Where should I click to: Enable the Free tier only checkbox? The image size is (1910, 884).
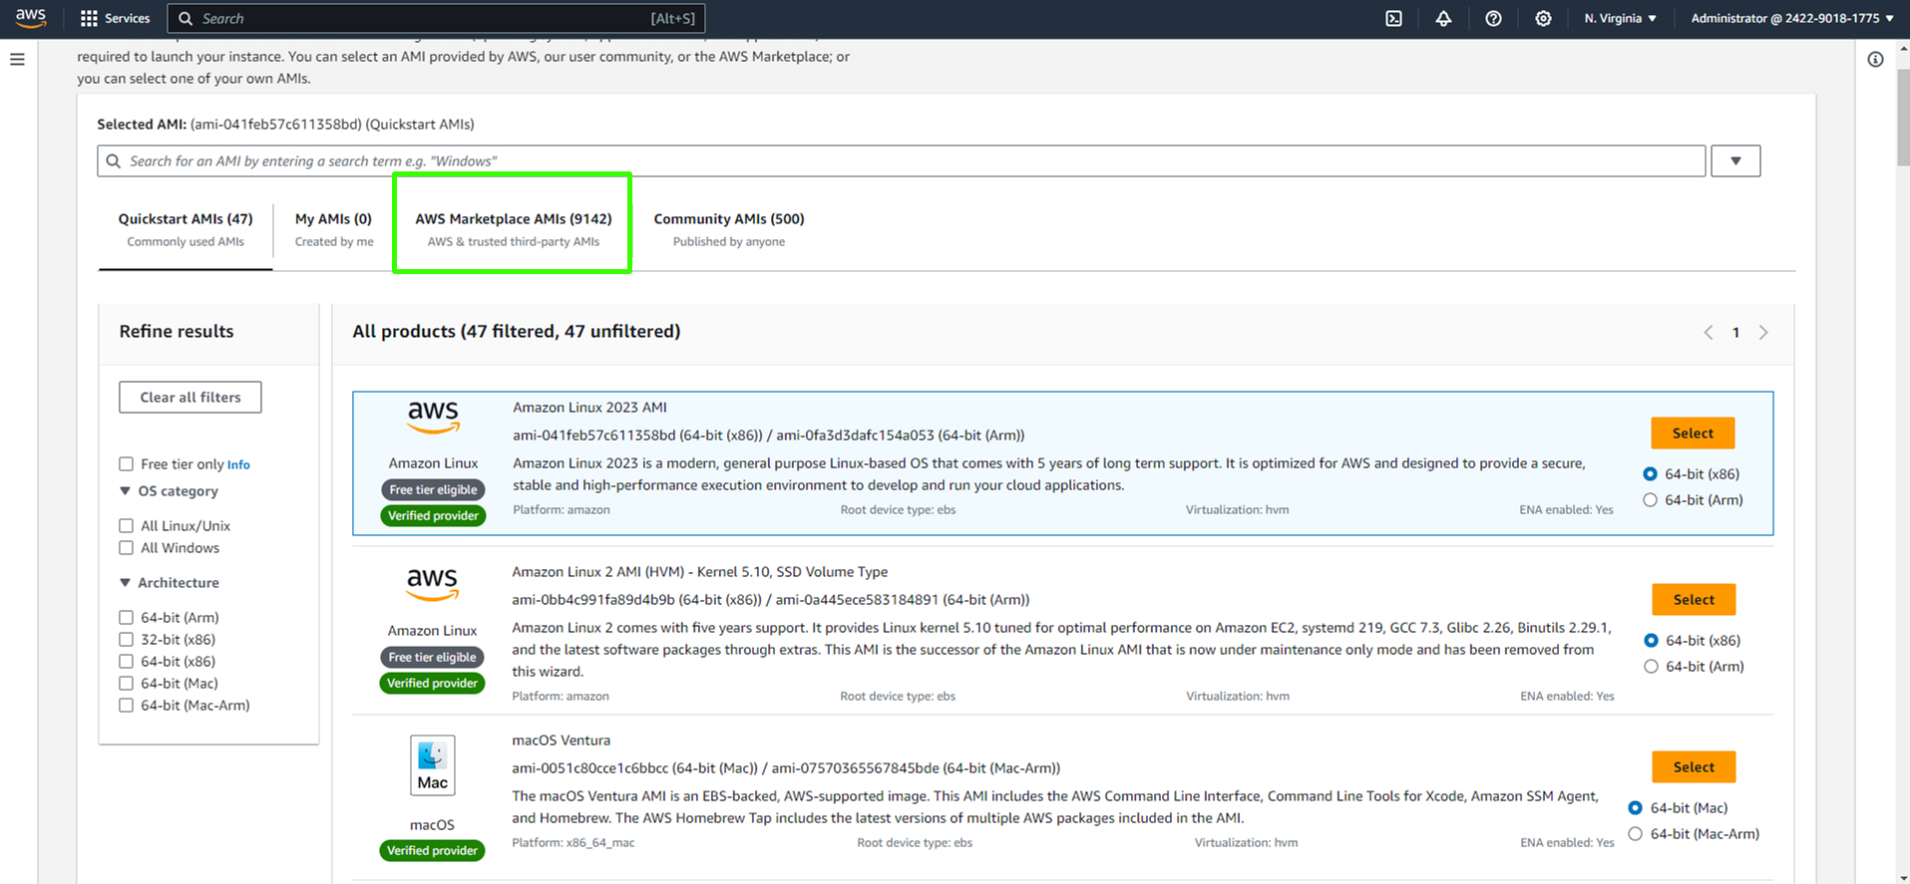tap(126, 463)
